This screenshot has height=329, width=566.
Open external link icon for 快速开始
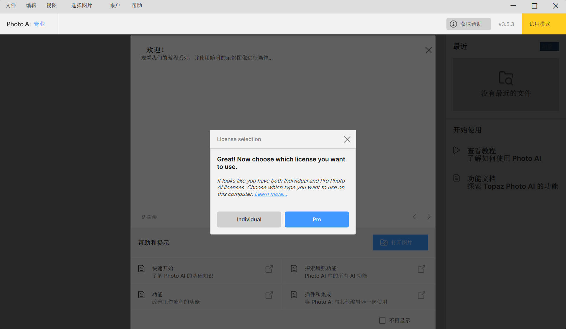coord(269,269)
